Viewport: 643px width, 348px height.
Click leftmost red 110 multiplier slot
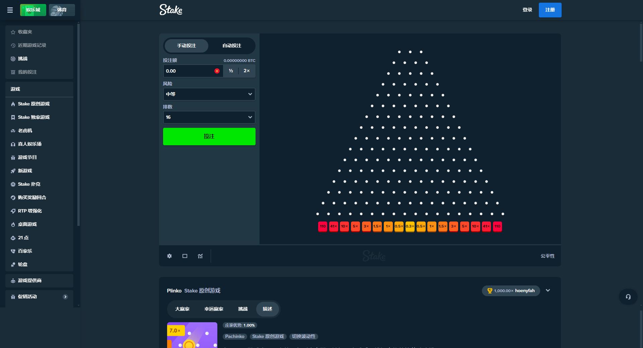(x=323, y=226)
